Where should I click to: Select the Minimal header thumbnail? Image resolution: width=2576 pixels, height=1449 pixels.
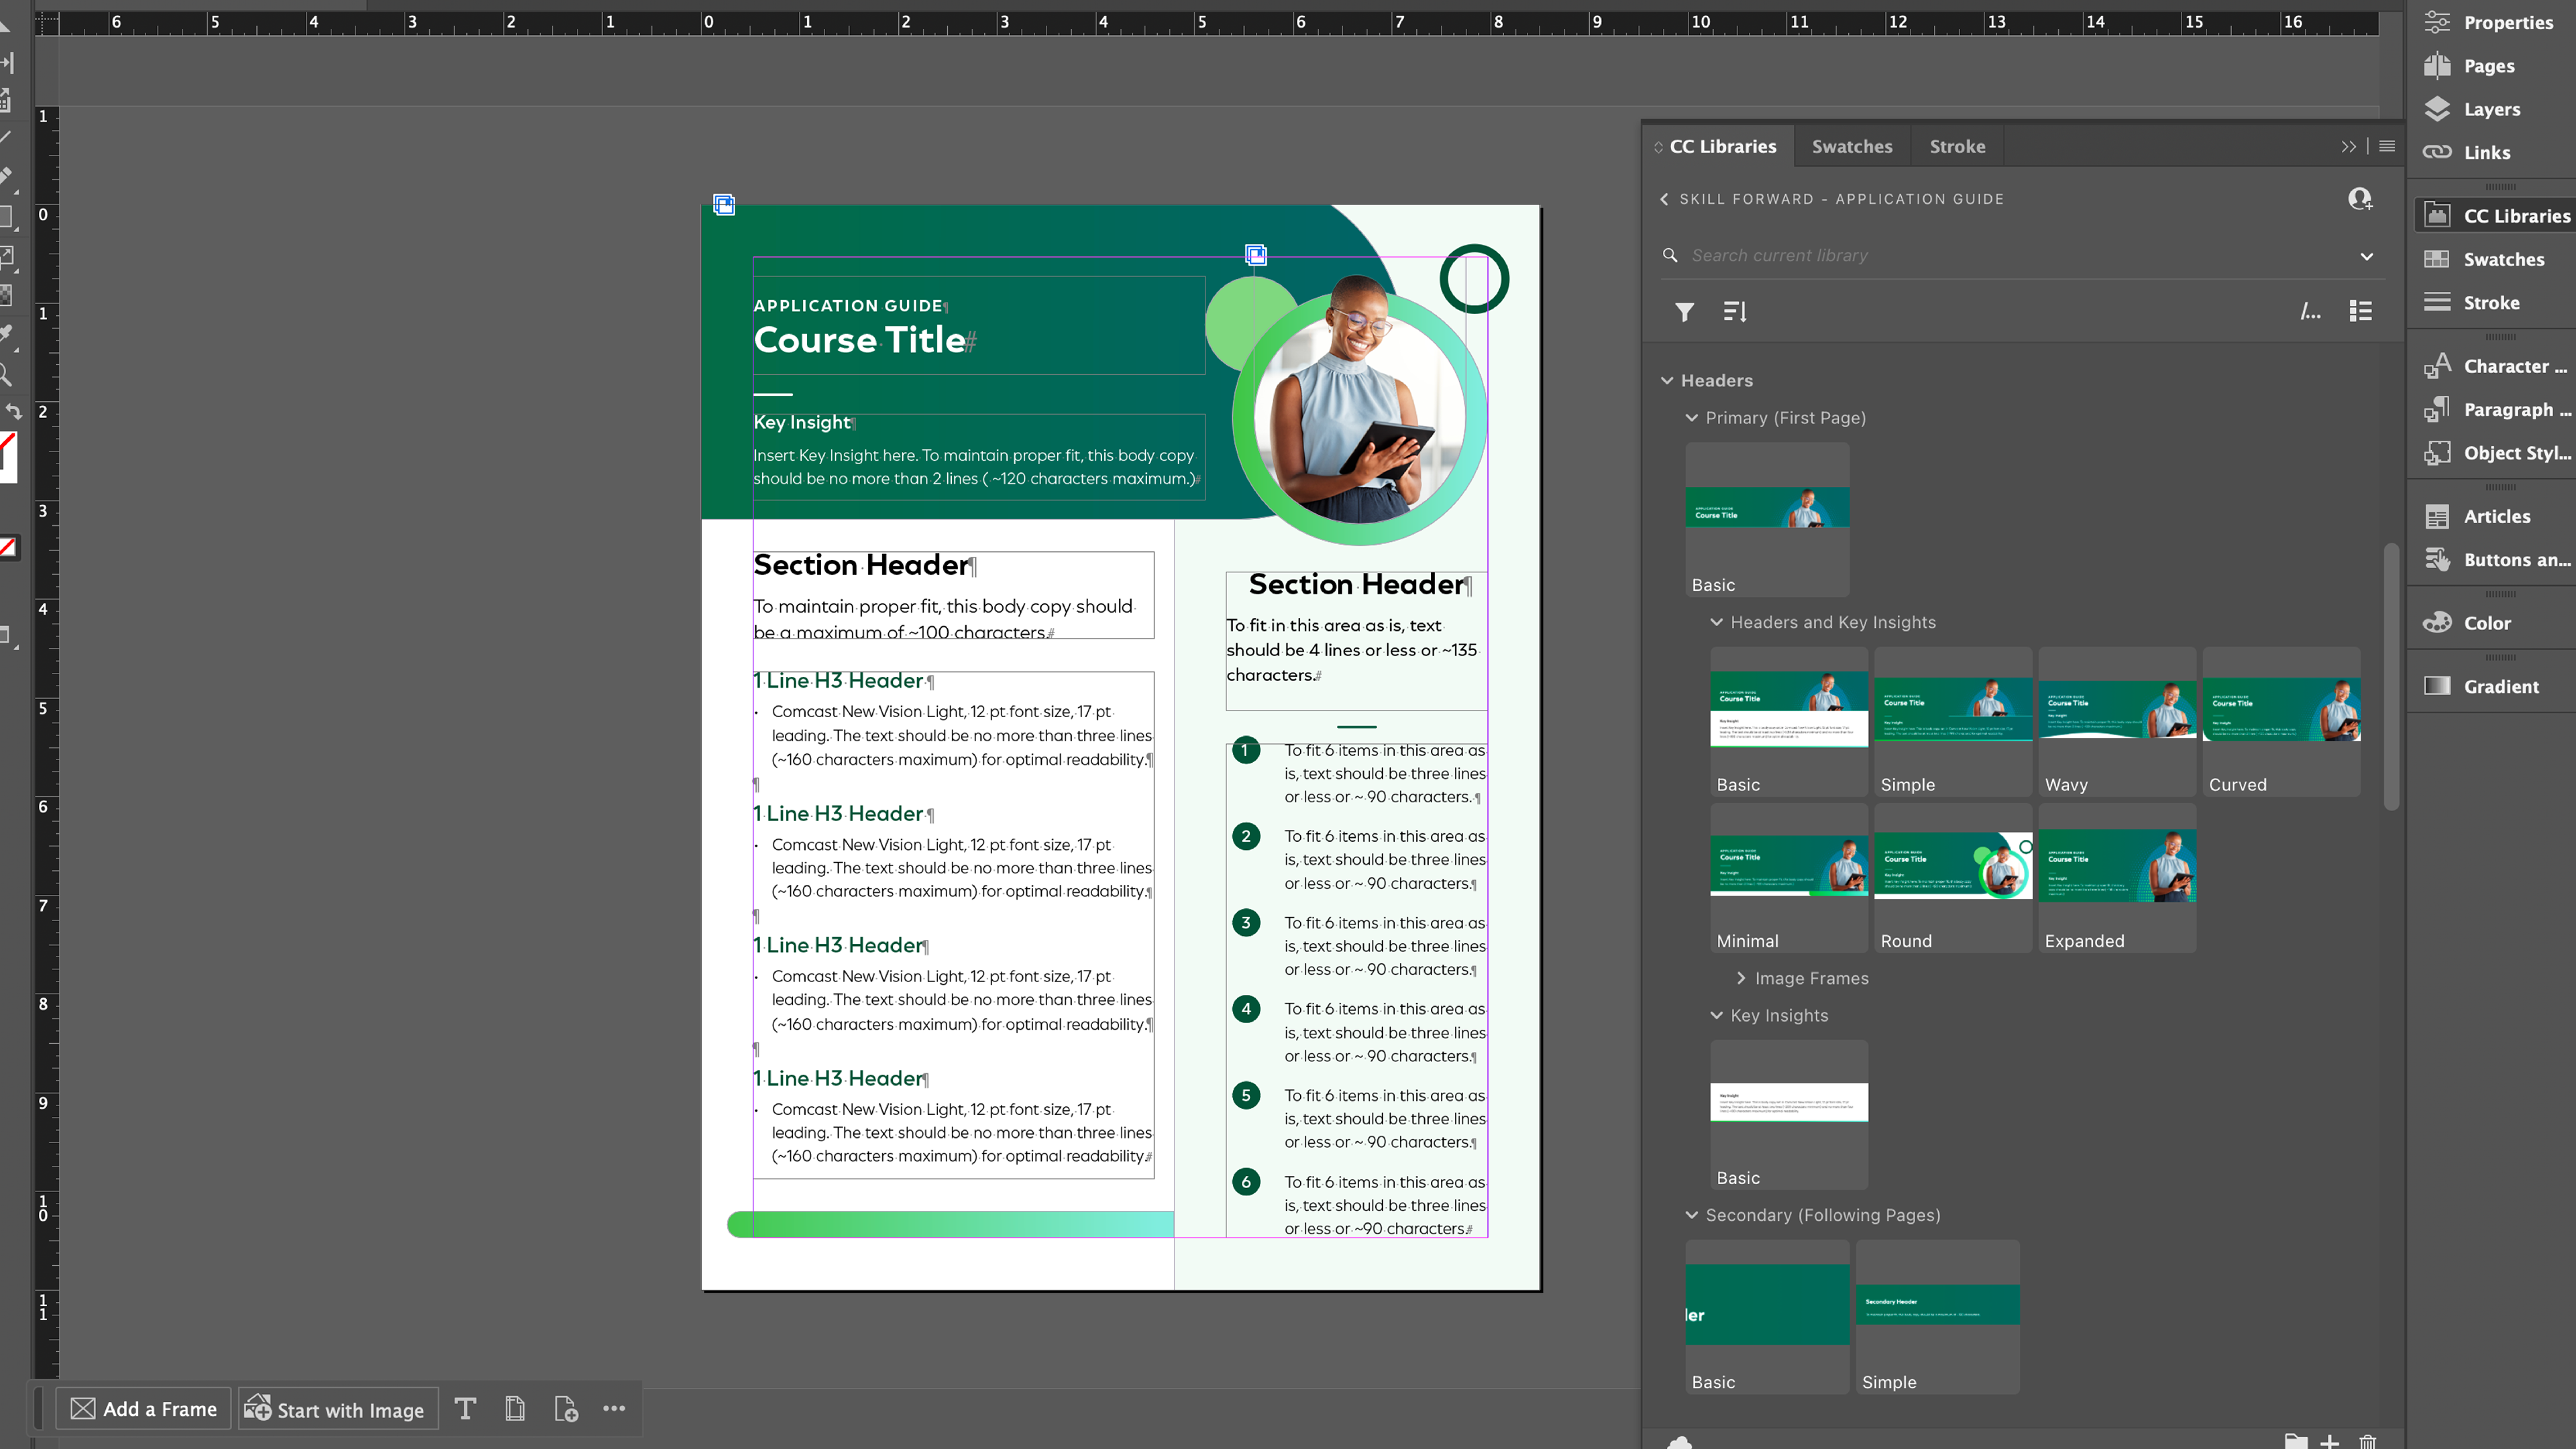click(x=1789, y=877)
